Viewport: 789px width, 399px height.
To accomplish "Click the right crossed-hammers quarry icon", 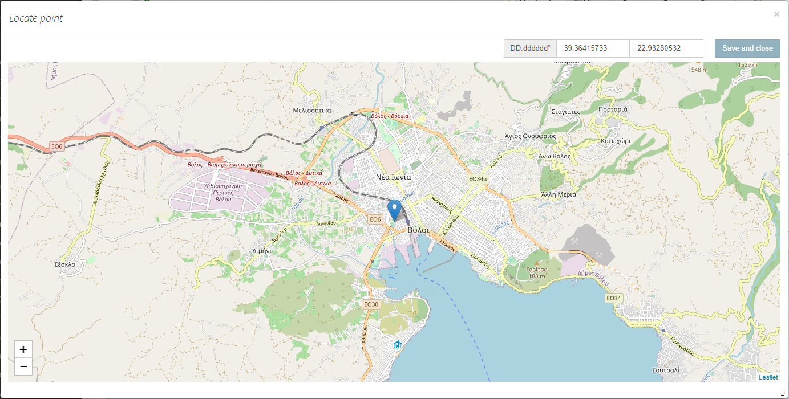I will pyautogui.click(x=598, y=255).
